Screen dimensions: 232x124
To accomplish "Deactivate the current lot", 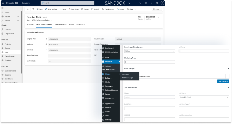I will pos(74,9).
